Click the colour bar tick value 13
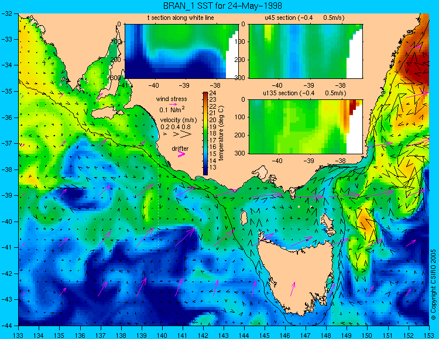 213,167
